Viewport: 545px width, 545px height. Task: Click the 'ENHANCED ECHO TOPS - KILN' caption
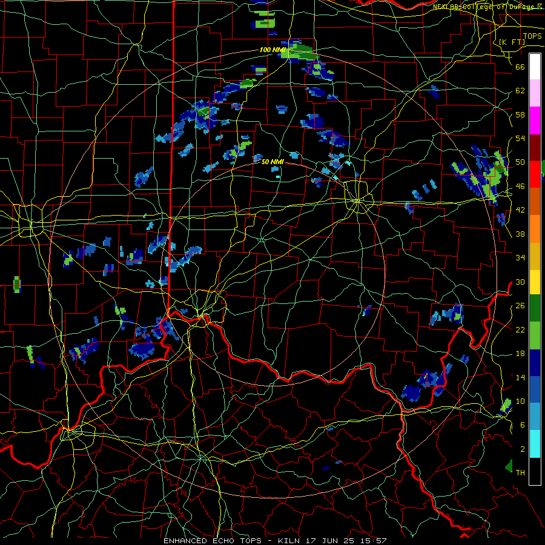coord(233,541)
